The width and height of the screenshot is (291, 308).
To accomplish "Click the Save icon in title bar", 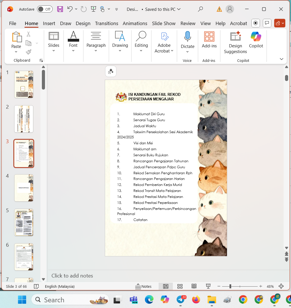I will [60, 9].
